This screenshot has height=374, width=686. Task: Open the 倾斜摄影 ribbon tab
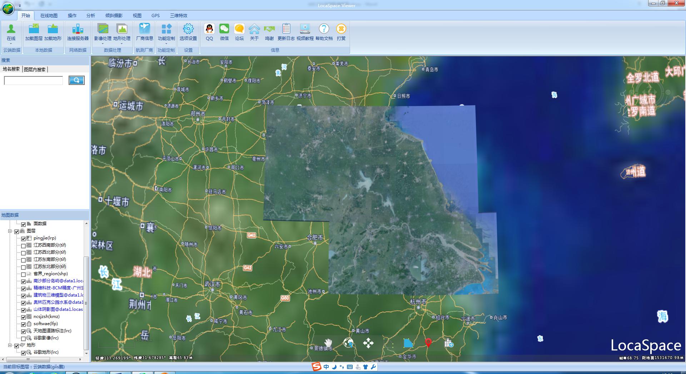114,15
